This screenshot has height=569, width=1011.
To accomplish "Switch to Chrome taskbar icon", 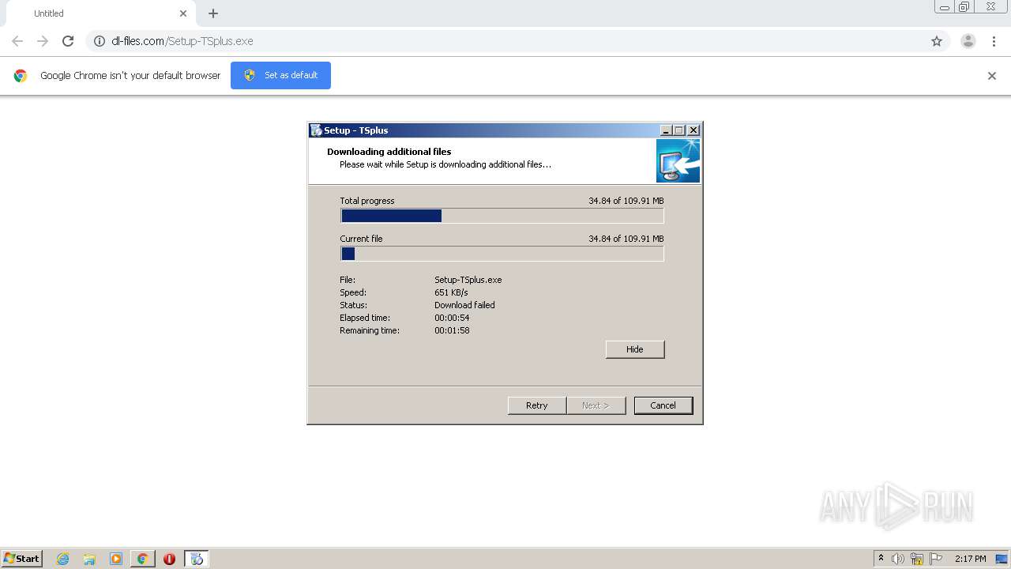I will pos(143,559).
